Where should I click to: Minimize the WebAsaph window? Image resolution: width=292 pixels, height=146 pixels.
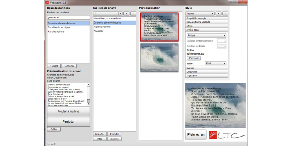tap(231, 2)
